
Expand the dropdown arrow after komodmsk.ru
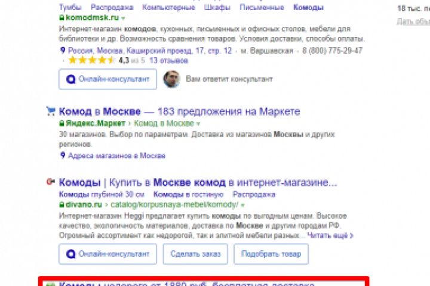[123, 18]
